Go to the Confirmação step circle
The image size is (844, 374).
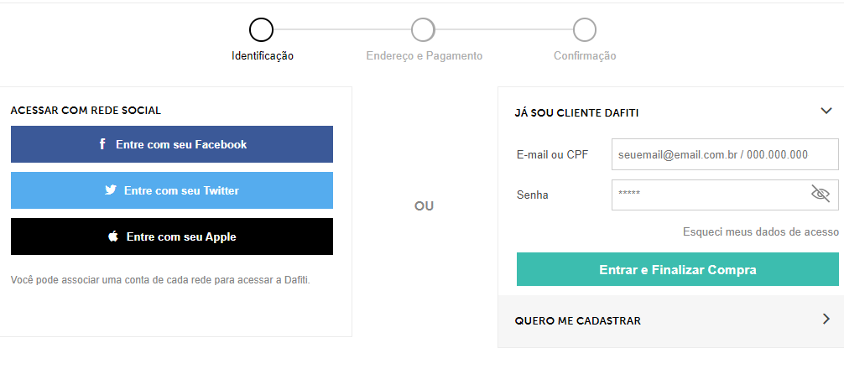click(x=585, y=30)
